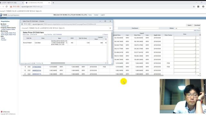Open part link 4980ED2017A in row 11
The width and height of the screenshot is (206, 115).
tap(37, 74)
